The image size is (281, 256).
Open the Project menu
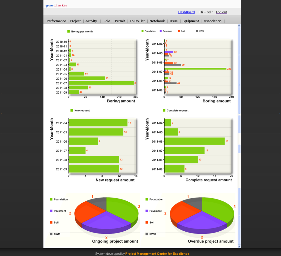75,21
